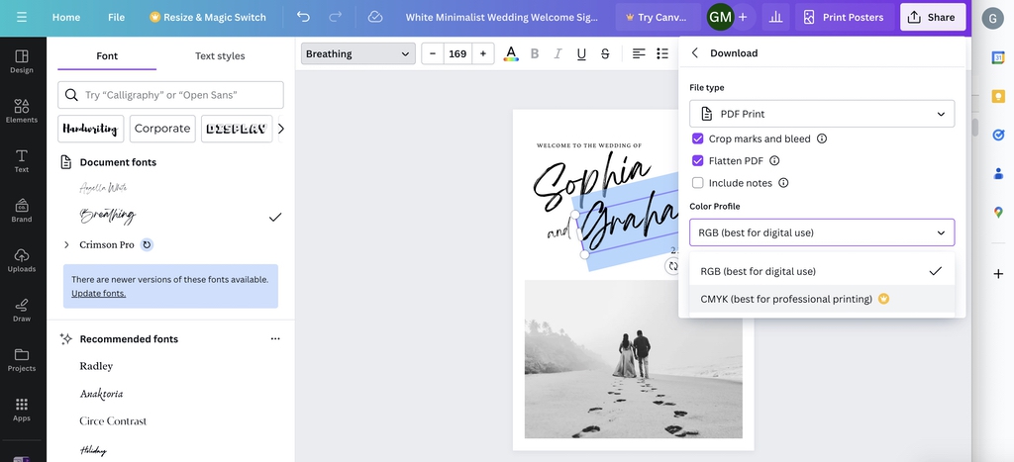The width and height of the screenshot is (1014, 462).
Task: Open the File menu
Action: point(117,18)
